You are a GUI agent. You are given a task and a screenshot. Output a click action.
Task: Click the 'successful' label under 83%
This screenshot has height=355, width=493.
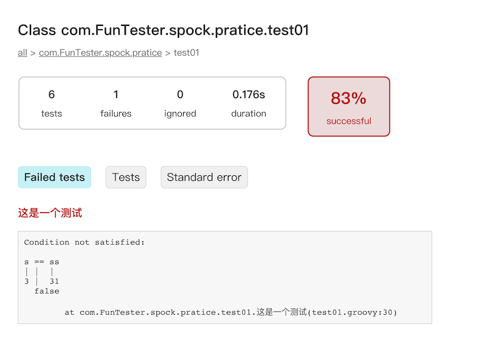click(x=348, y=121)
